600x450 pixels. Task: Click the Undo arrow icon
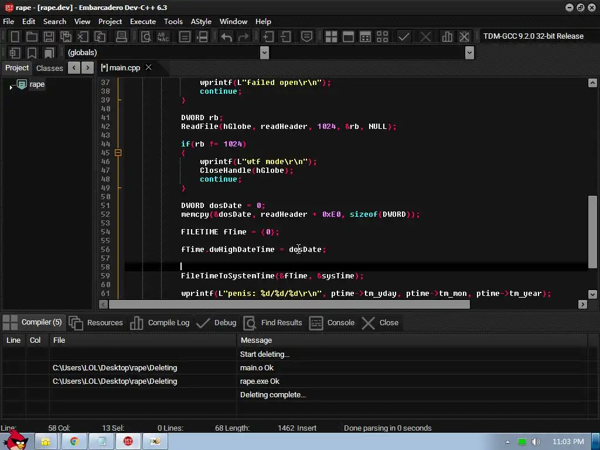[226, 37]
